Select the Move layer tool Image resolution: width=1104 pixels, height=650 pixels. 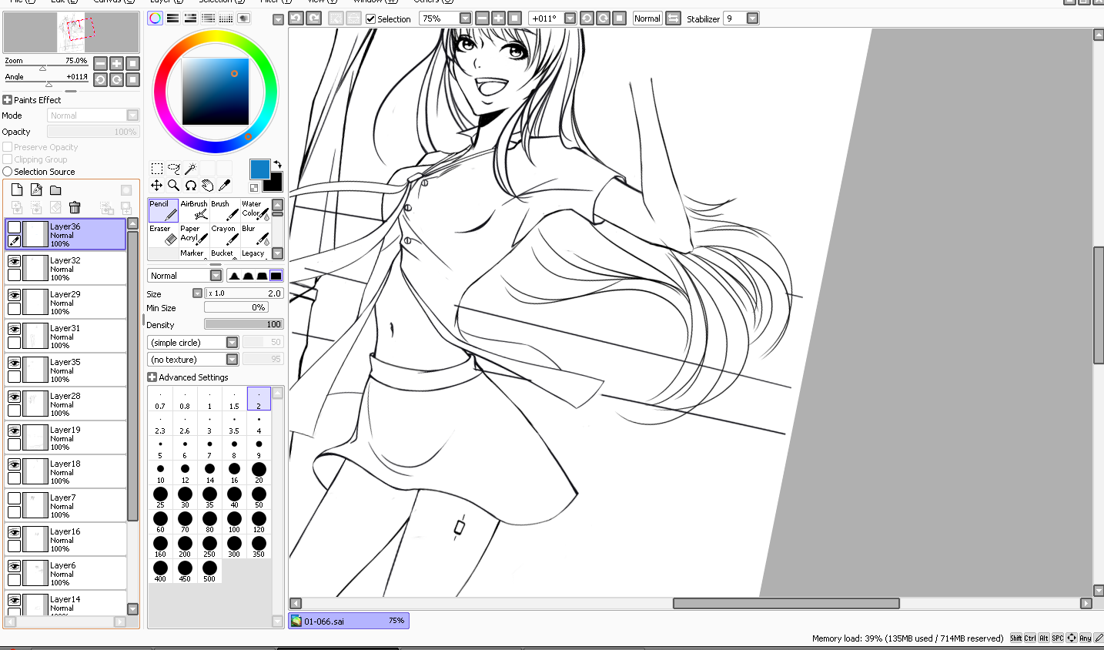point(156,185)
